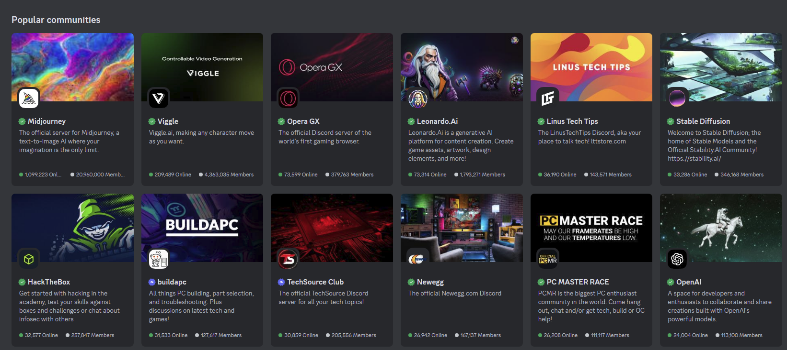This screenshot has height=350, width=787.
Task: Click the TechSource Club TS icon
Action: coord(288,259)
